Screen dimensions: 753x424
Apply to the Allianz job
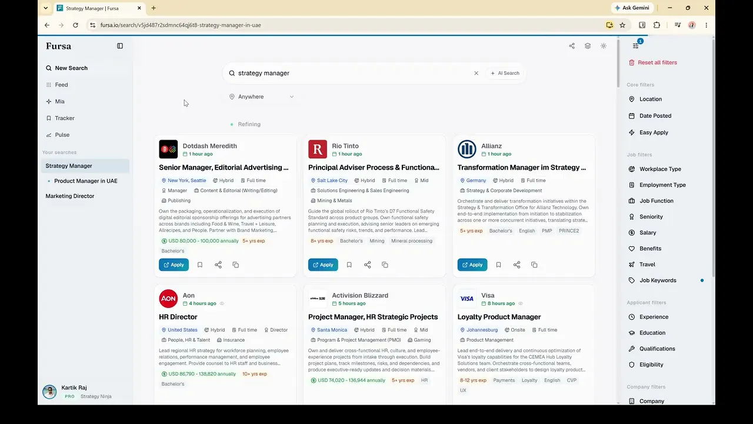click(x=472, y=265)
